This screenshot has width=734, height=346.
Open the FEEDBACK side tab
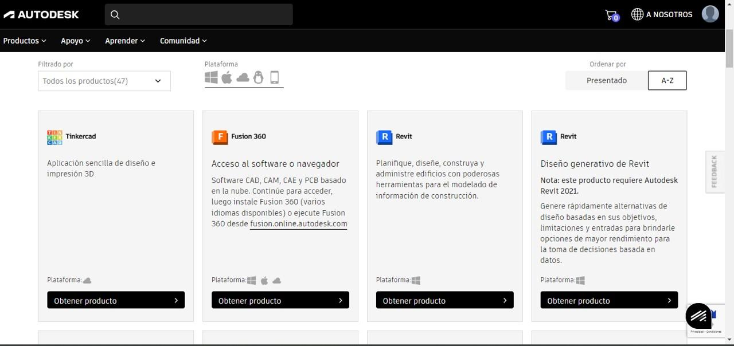pos(715,171)
